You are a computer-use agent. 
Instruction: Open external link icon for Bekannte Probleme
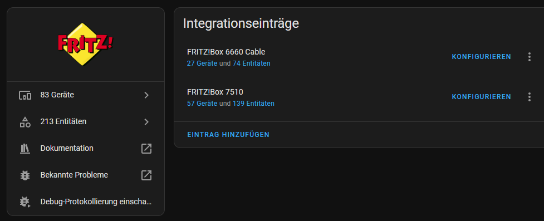click(146, 175)
